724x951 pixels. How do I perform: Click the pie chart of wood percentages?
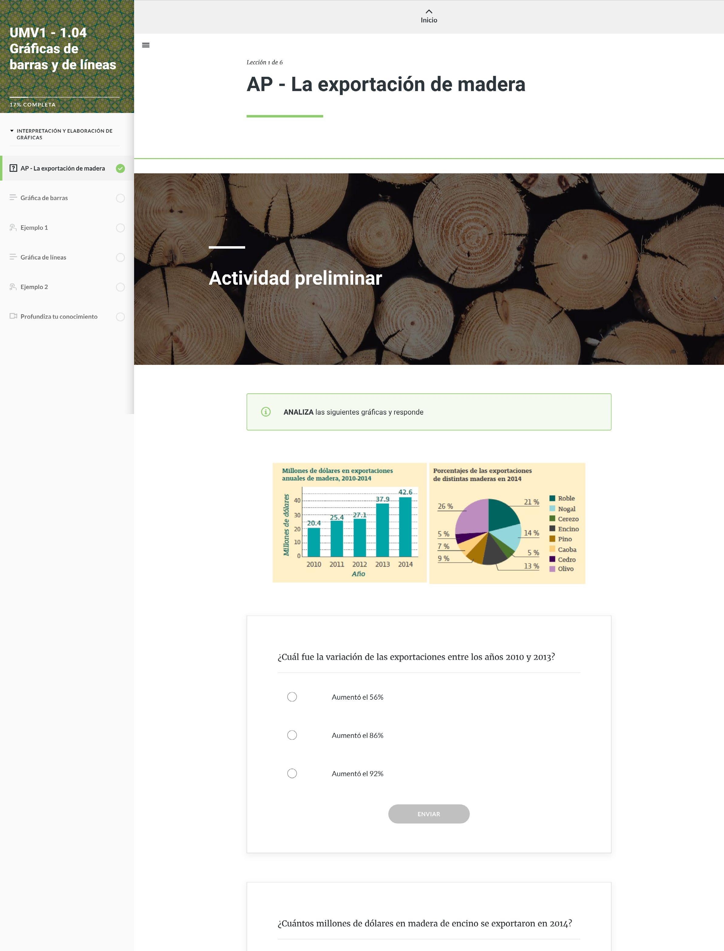coord(507,523)
